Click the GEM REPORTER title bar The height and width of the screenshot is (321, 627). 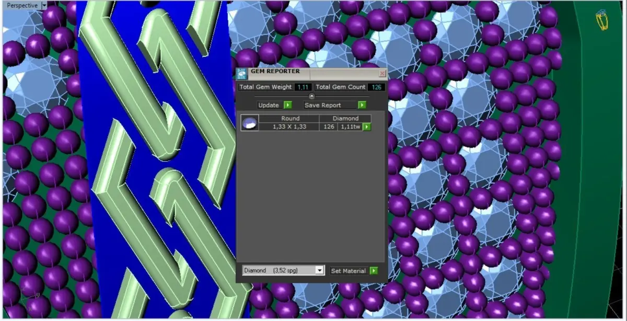(311, 74)
